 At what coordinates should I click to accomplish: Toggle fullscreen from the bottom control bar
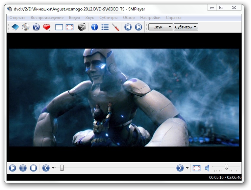tap(197, 168)
